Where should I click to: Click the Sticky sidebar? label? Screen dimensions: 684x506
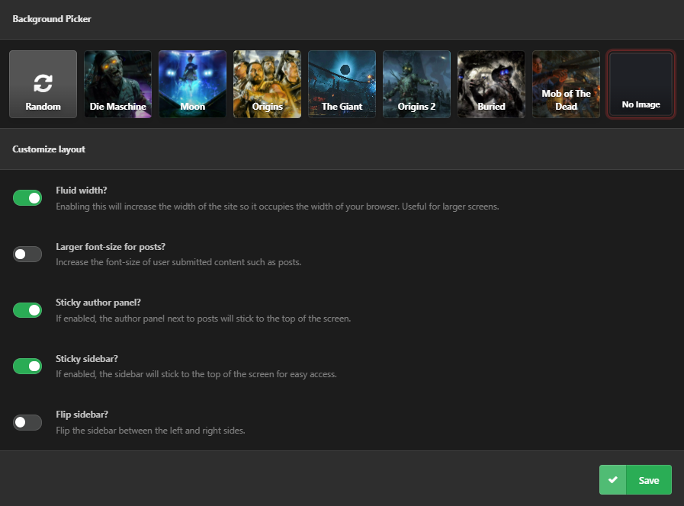click(x=87, y=359)
